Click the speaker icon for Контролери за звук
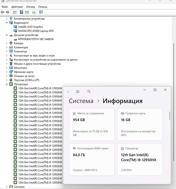Viewport: 176px width, 189px height. click(11, 55)
